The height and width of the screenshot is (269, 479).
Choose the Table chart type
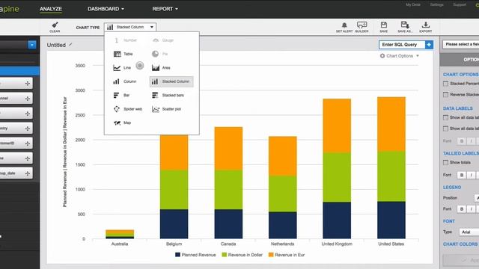pos(123,54)
